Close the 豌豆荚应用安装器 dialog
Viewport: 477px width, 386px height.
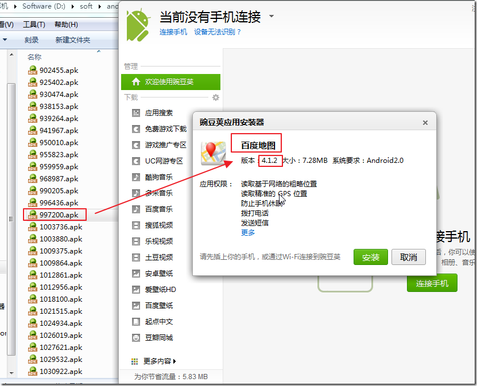[425, 123]
